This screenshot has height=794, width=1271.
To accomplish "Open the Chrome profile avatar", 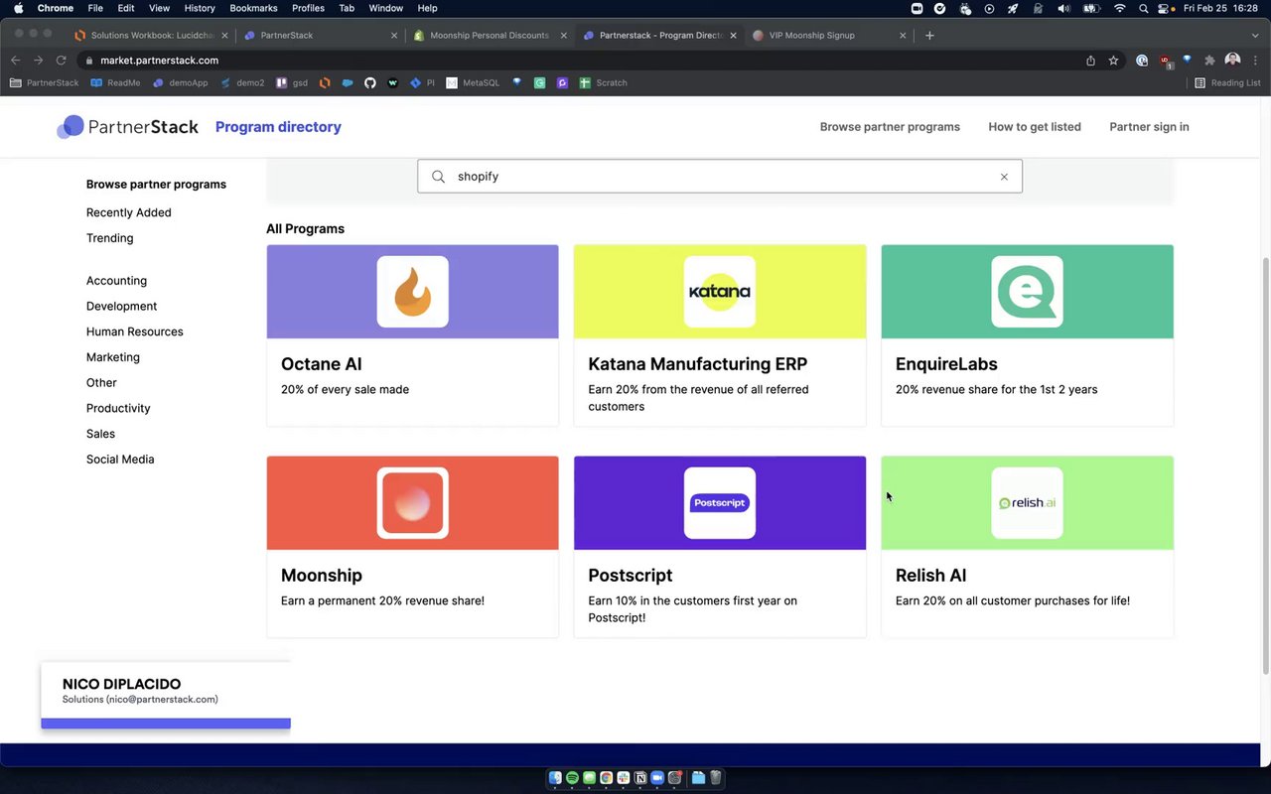I will coord(1232,61).
